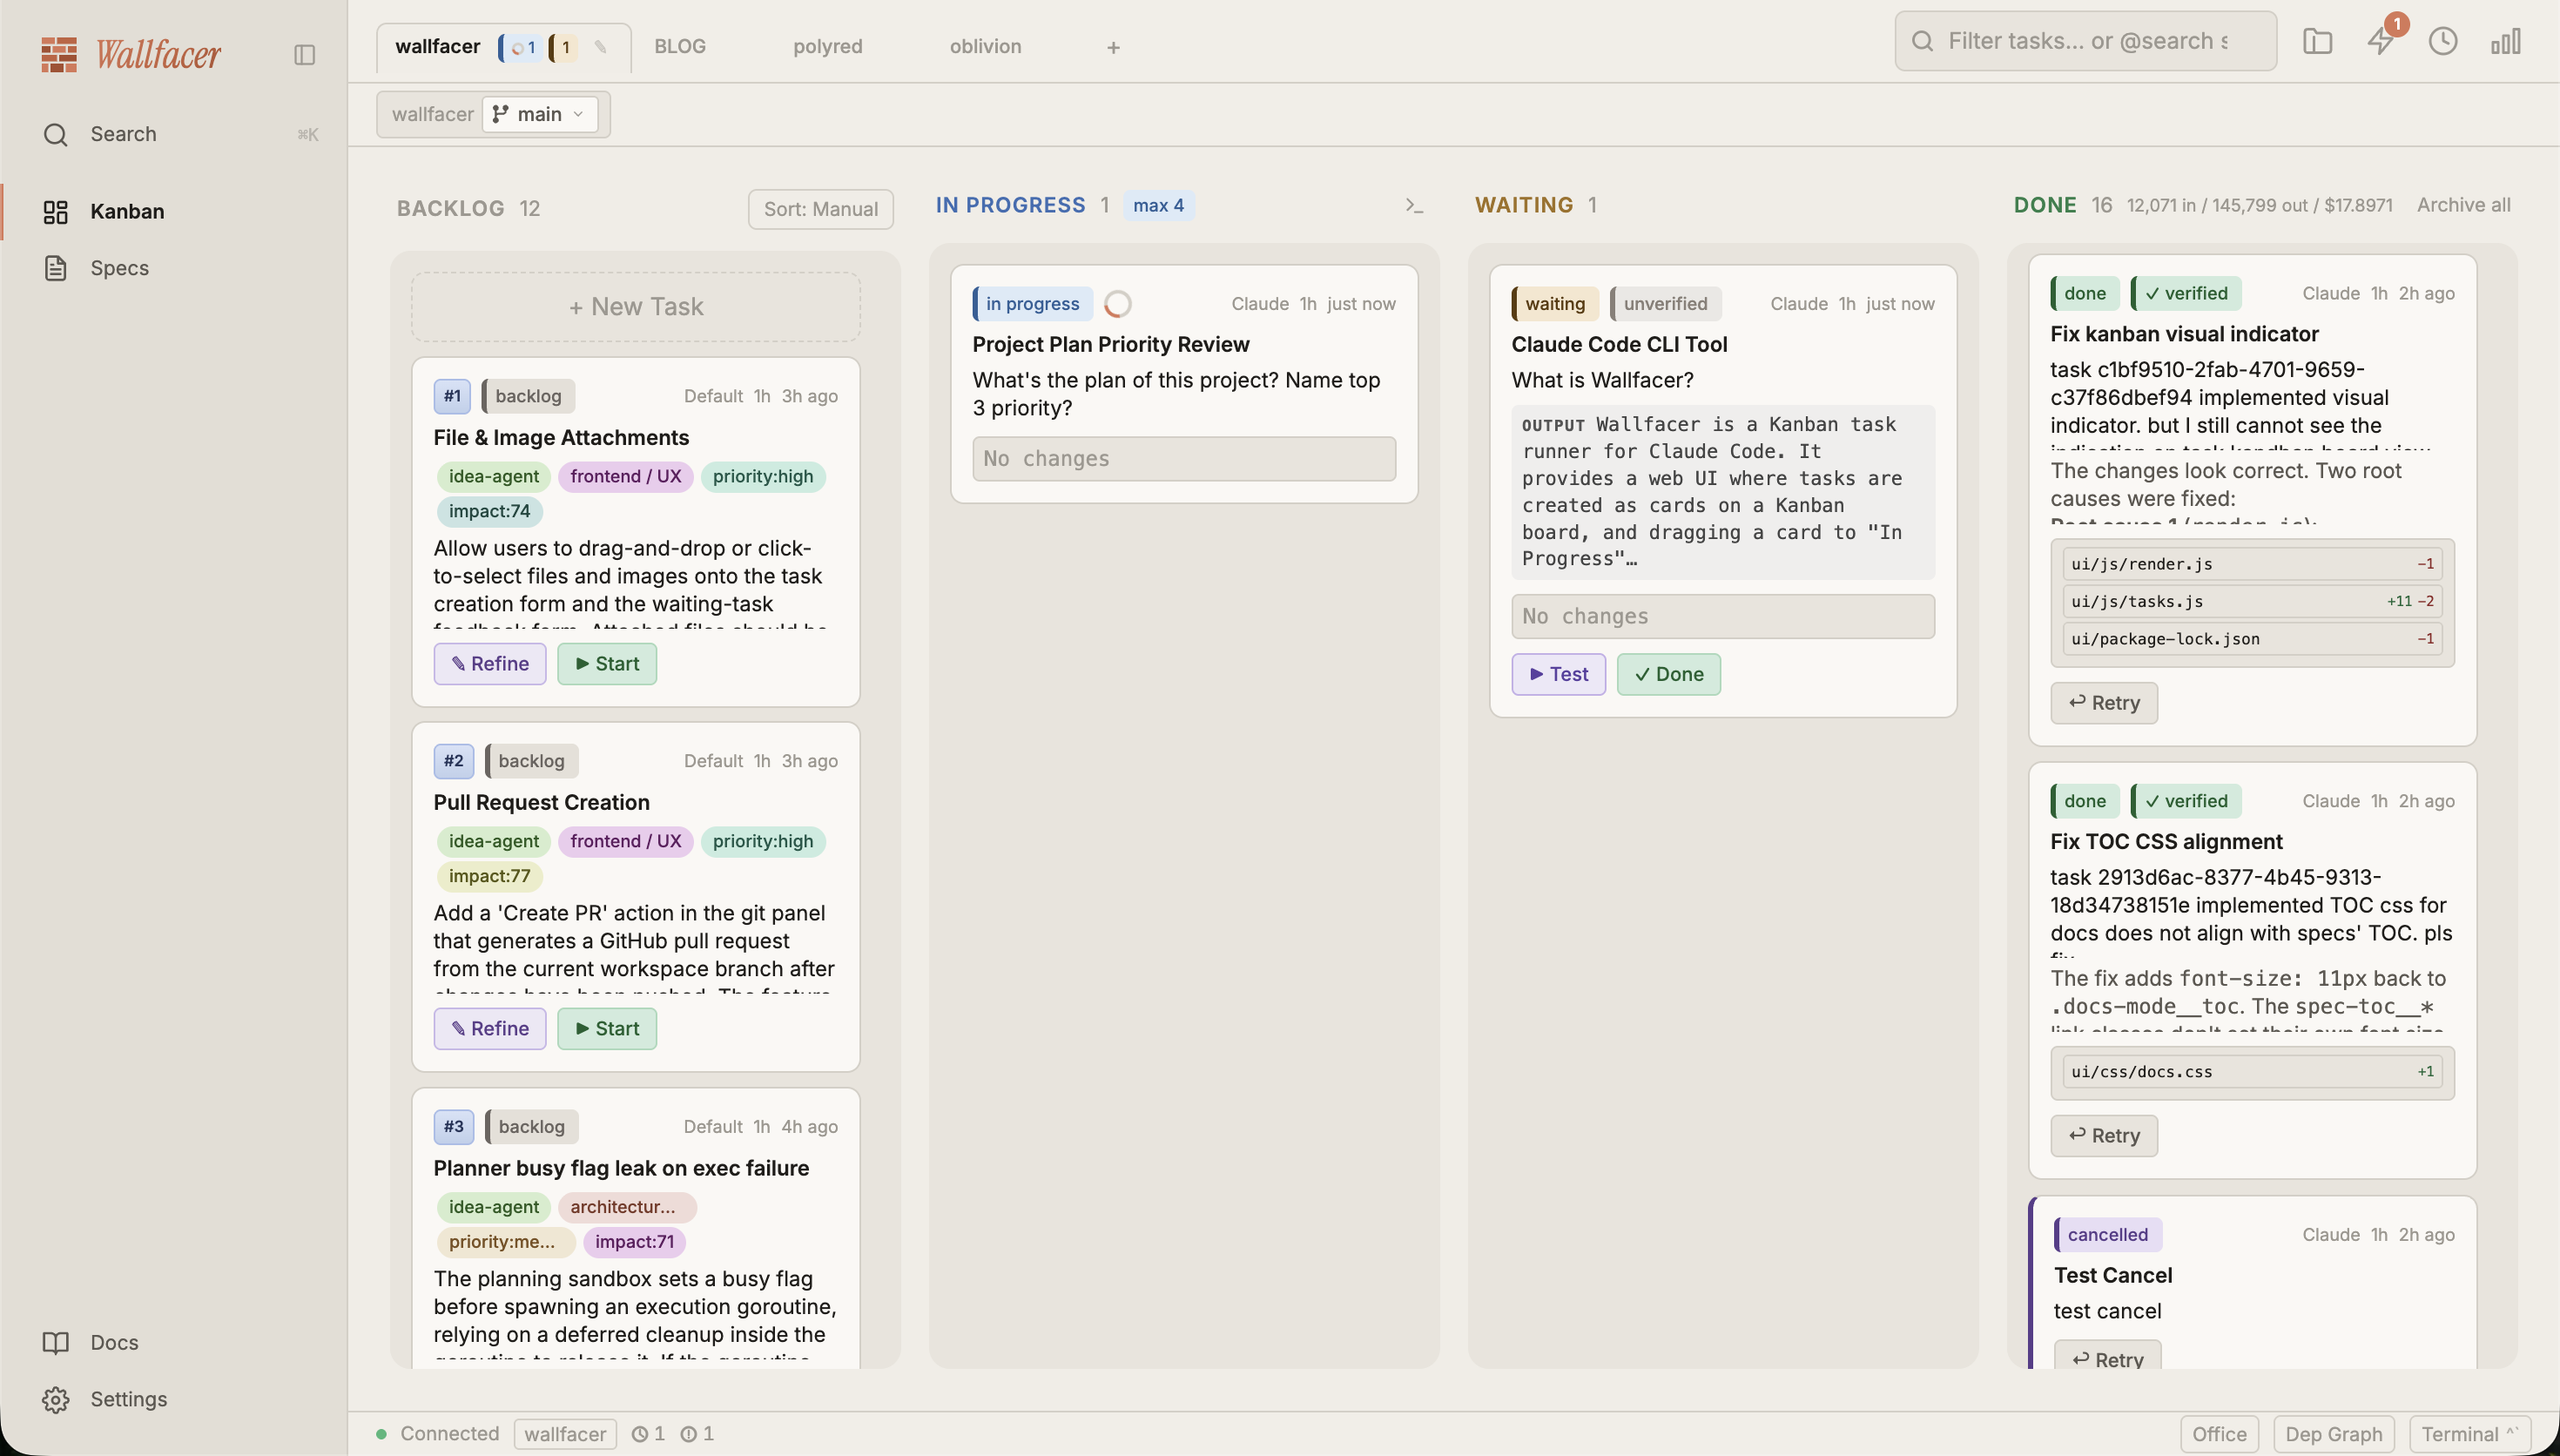Image resolution: width=2560 pixels, height=1456 pixels.
Task: Open the main branch dropdown
Action: (x=540, y=113)
